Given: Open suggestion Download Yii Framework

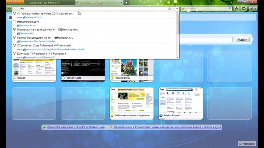Looking at the screenshot, I should [x=94, y=55].
